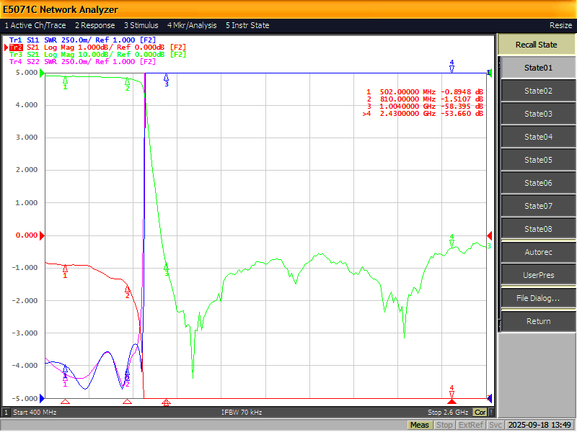Select Tr1 S11 SWR trace label
This screenshot has width=577, height=432.
click(82, 40)
